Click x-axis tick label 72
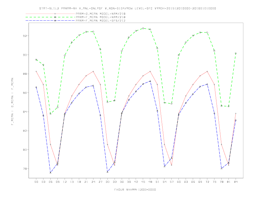Image resolution: width=257 pixels, height=198 pixels. point(207,182)
